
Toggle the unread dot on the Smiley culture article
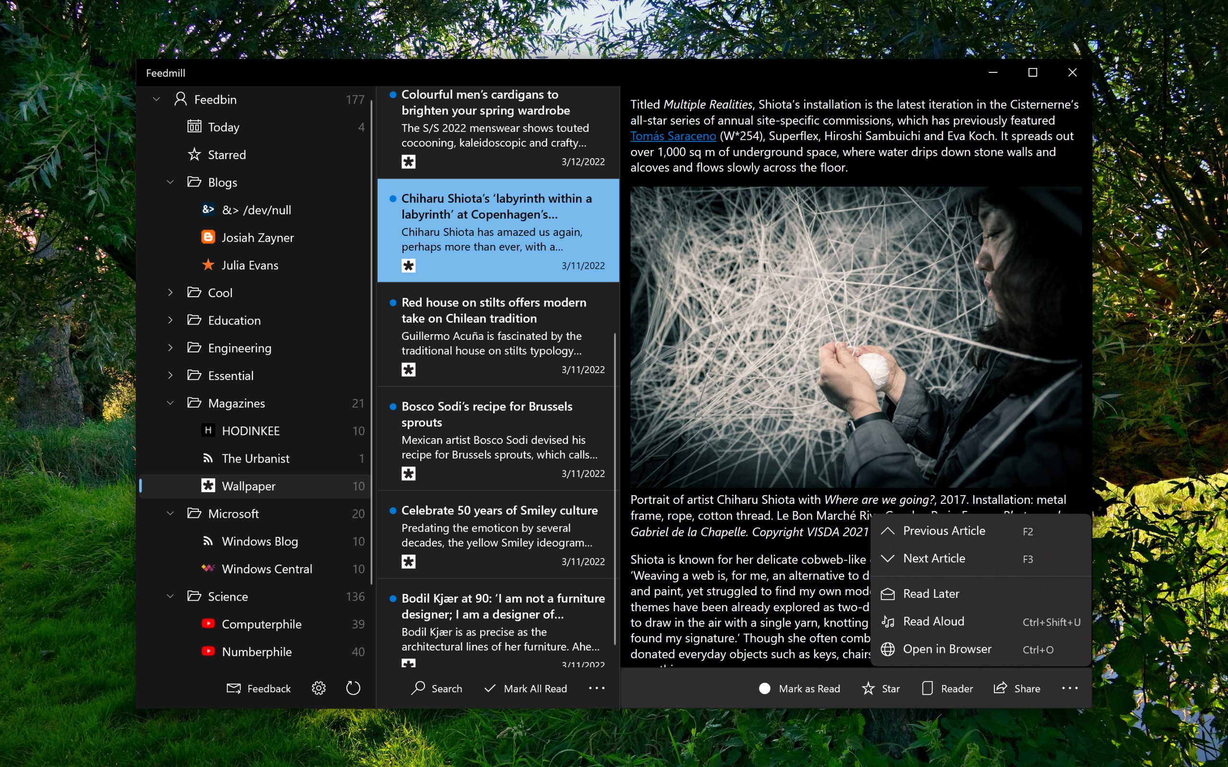point(392,511)
